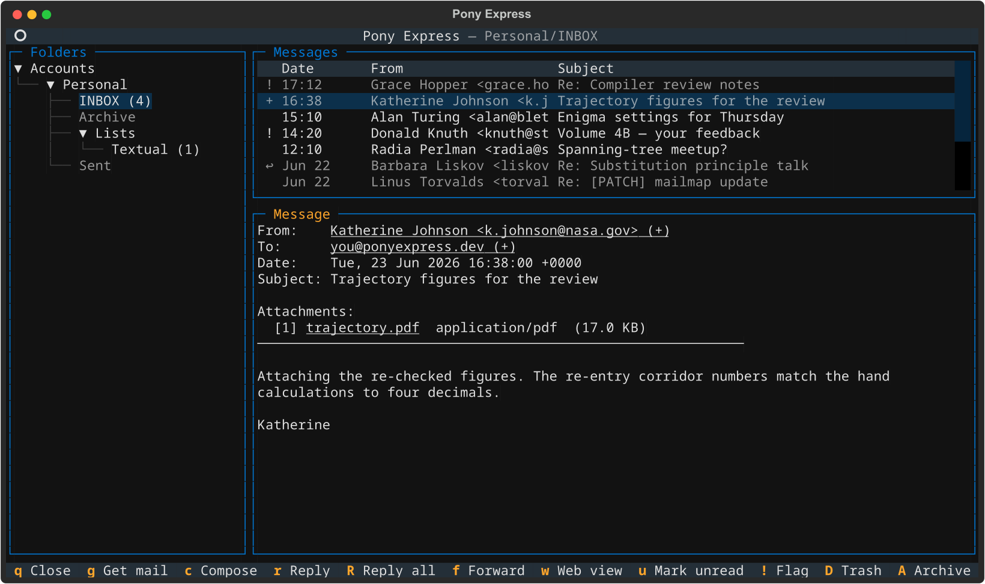The width and height of the screenshot is (985, 584).
Task: Click the From column header
Action: [387, 69]
